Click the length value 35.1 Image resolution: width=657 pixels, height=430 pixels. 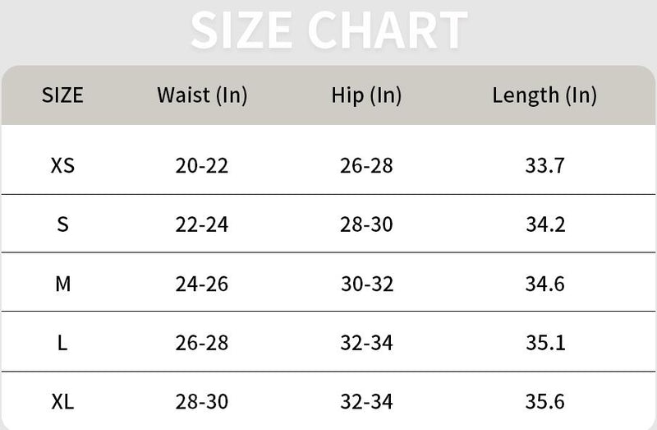[544, 343]
